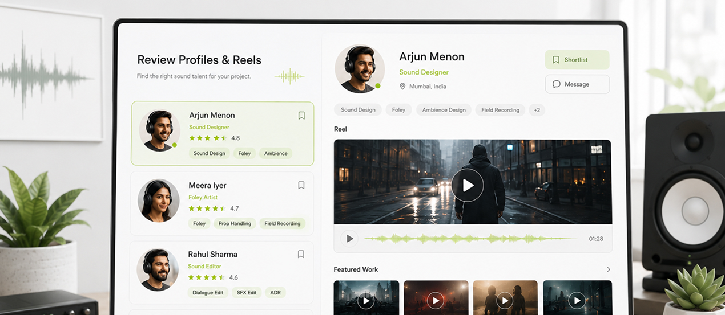The height and width of the screenshot is (315, 725).
Task: Click the ADR chip
Action: (x=276, y=292)
